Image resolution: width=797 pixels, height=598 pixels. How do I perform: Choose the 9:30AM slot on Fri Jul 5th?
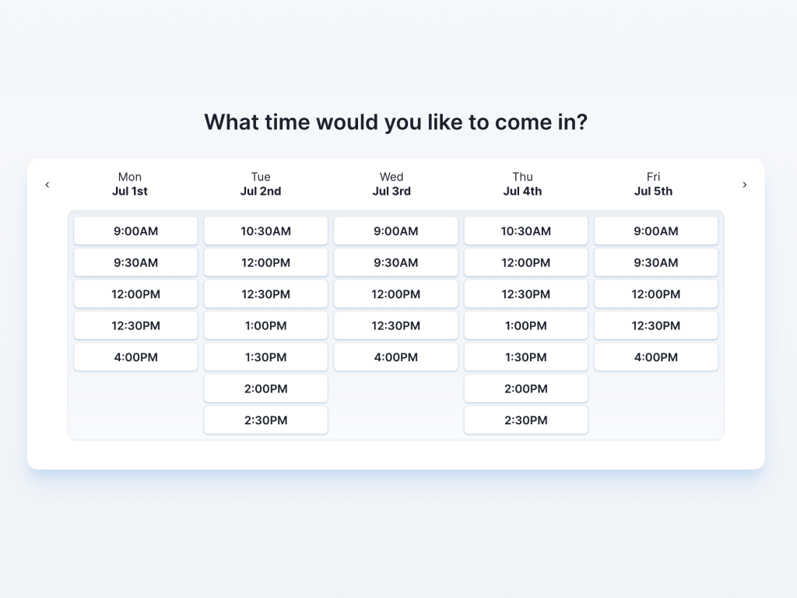655,262
